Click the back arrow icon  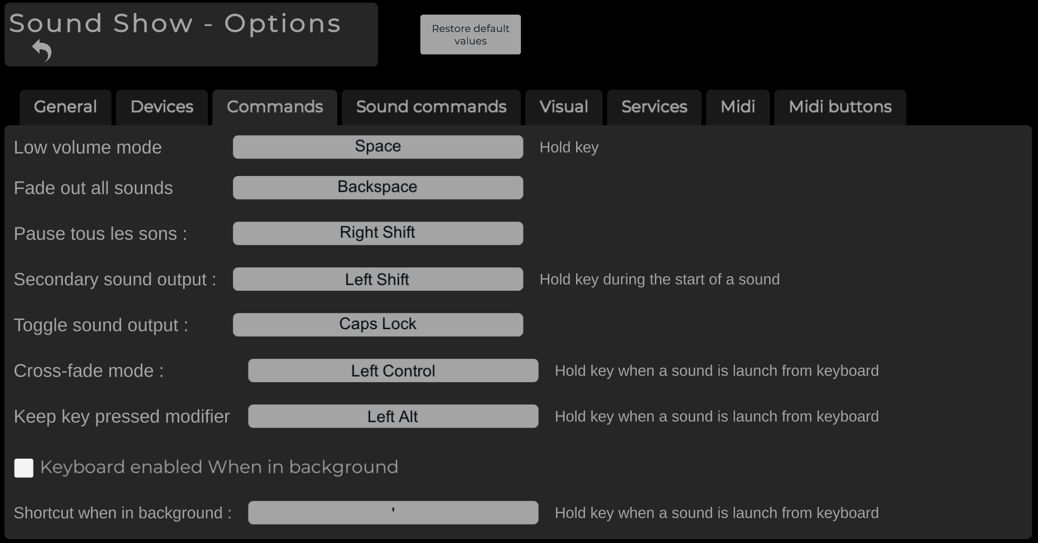coord(42,50)
